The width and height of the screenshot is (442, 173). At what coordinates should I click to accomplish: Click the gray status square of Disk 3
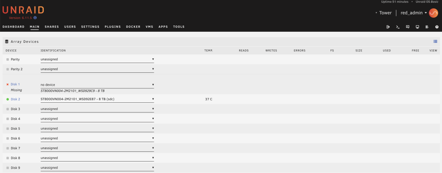coord(8,109)
